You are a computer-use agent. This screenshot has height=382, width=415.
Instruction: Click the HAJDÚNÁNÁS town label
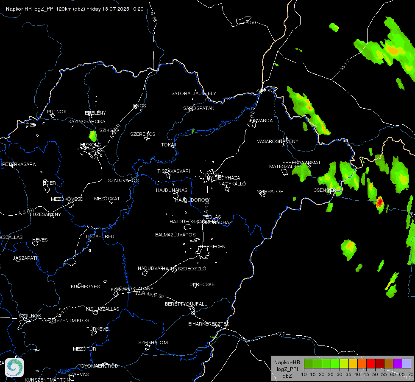tap(172, 190)
